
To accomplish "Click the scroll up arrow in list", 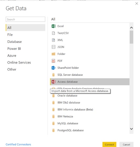I will (132, 28).
